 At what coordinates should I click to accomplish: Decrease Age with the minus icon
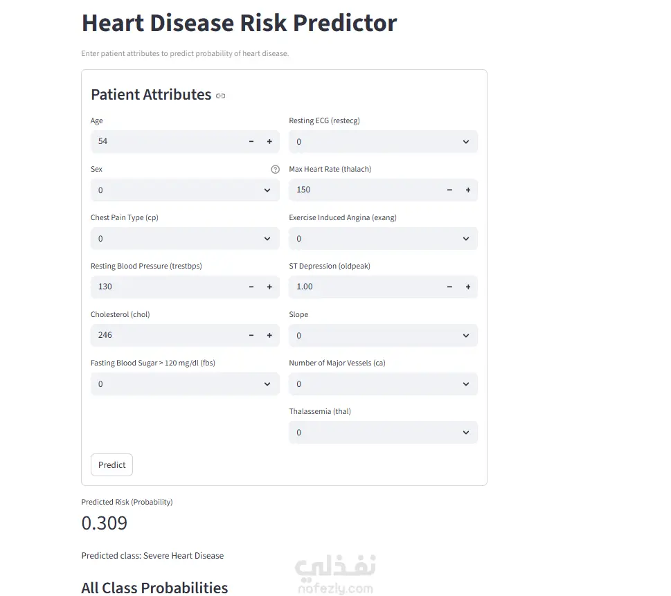(x=251, y=141)
